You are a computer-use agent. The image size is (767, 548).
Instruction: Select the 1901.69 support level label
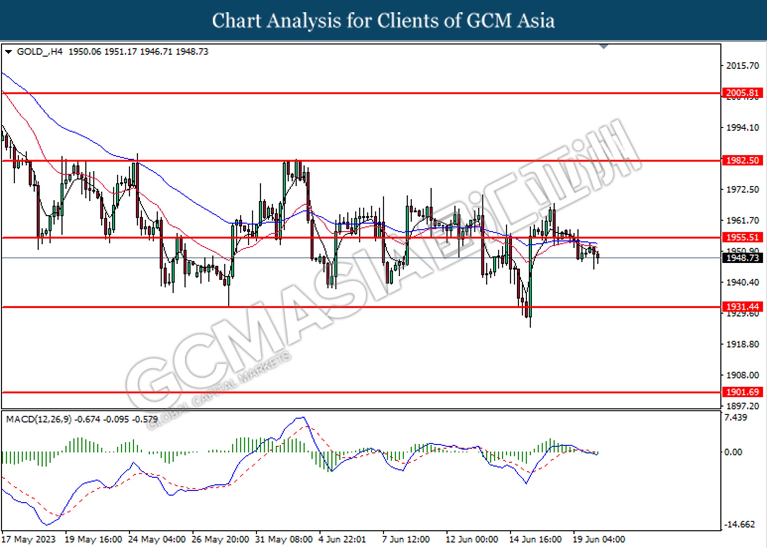(742, 392)
